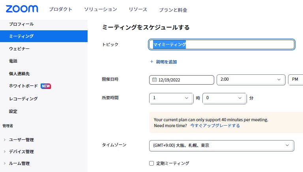The image size is (303, 172).
Task: Open the hours duration dropdown
Action: (x=171, y=98)
